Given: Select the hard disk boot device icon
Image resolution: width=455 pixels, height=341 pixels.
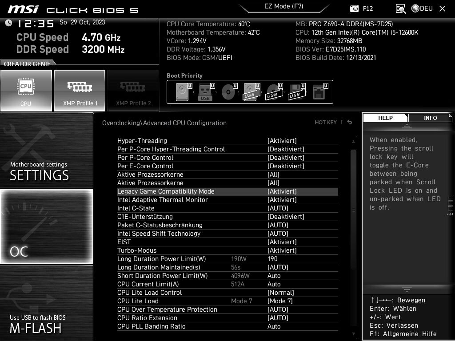Looking at the screenshot, I should click(184, 92).
